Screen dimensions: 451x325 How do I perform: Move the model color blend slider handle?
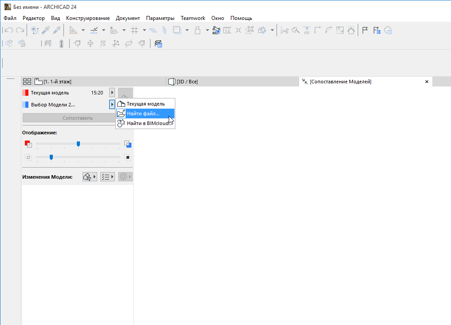78,144
